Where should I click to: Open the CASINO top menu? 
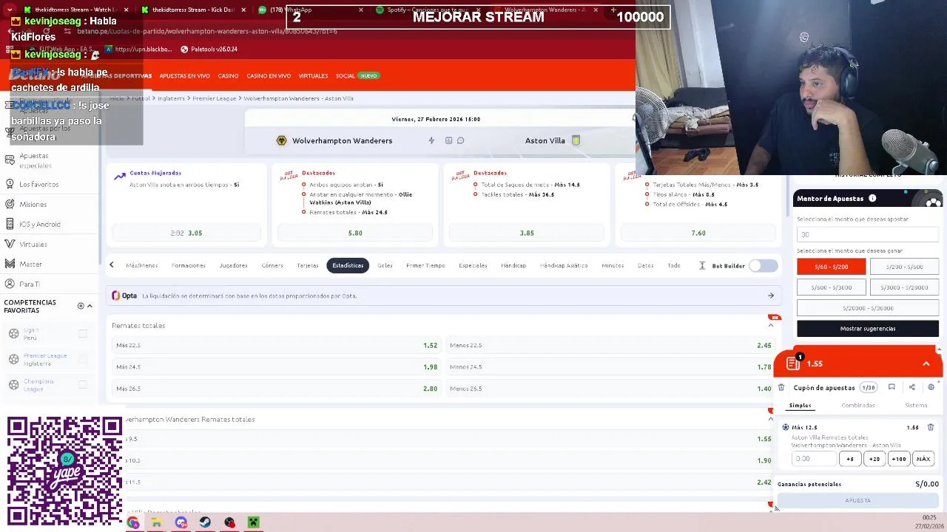(228, 76)
